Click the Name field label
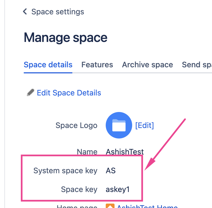Screen dimensions: 212x208 [x=87, y=152]
